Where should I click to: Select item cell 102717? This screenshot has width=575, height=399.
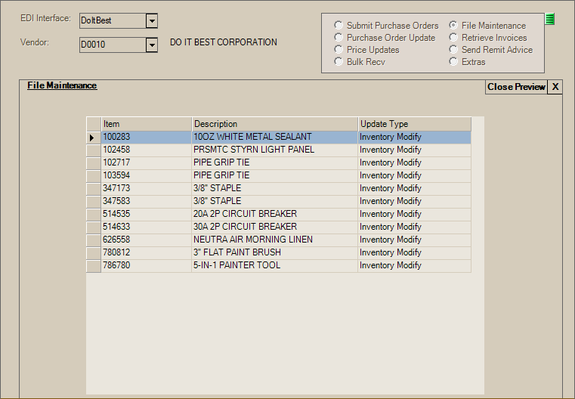147,162
